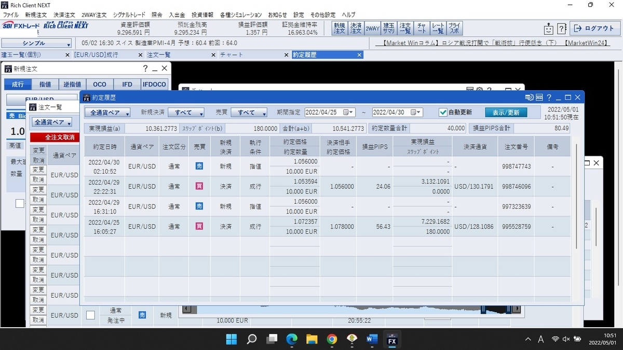The height and width of the screenshot is (350, 623).
Task: Click 損益PIPS column header
Action: tap(374, 147)
